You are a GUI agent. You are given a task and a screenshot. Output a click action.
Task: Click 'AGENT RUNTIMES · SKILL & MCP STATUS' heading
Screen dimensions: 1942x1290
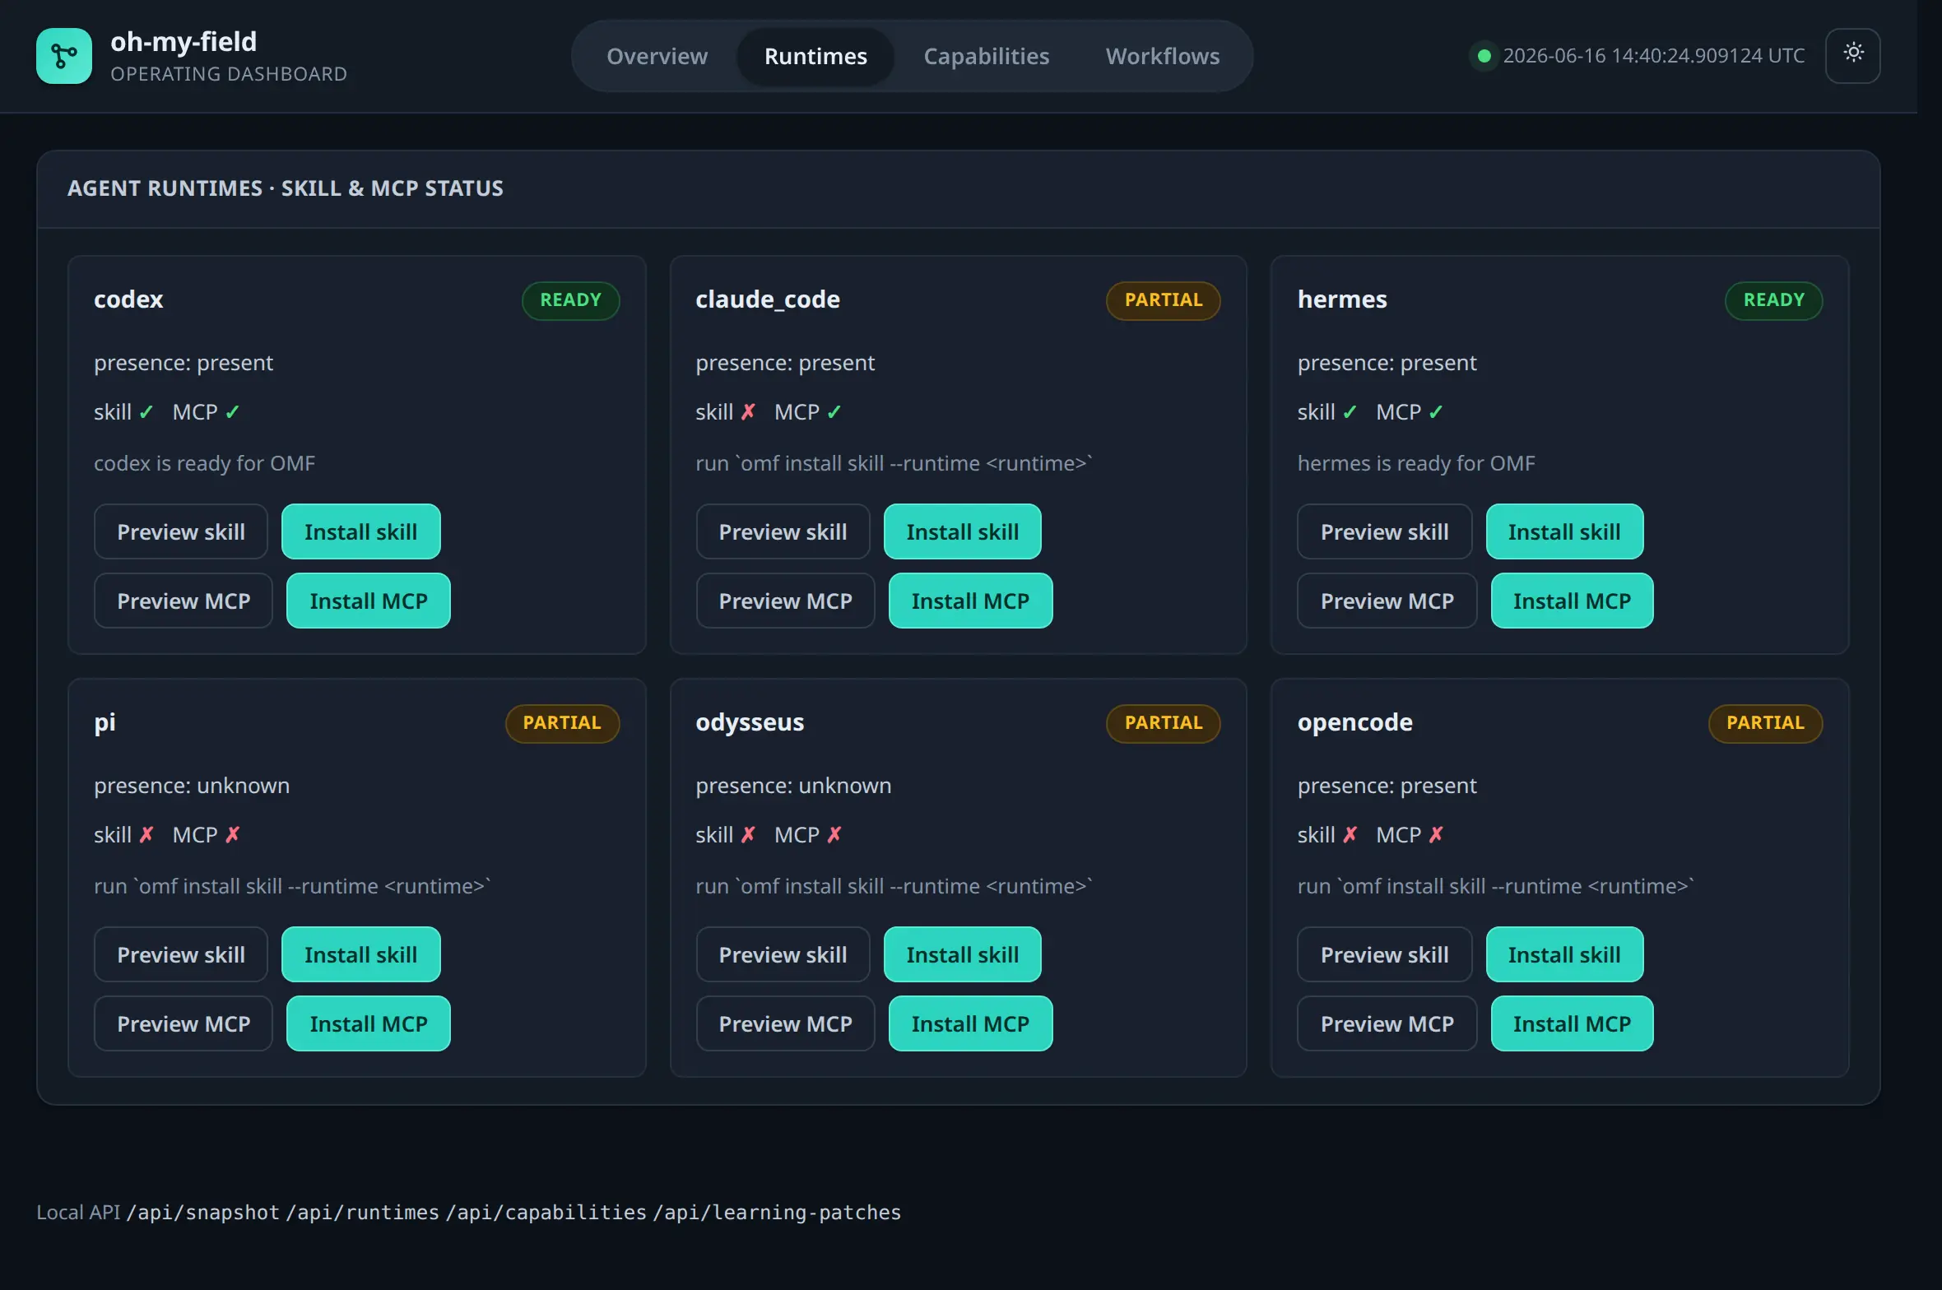[x=285, y=188]
